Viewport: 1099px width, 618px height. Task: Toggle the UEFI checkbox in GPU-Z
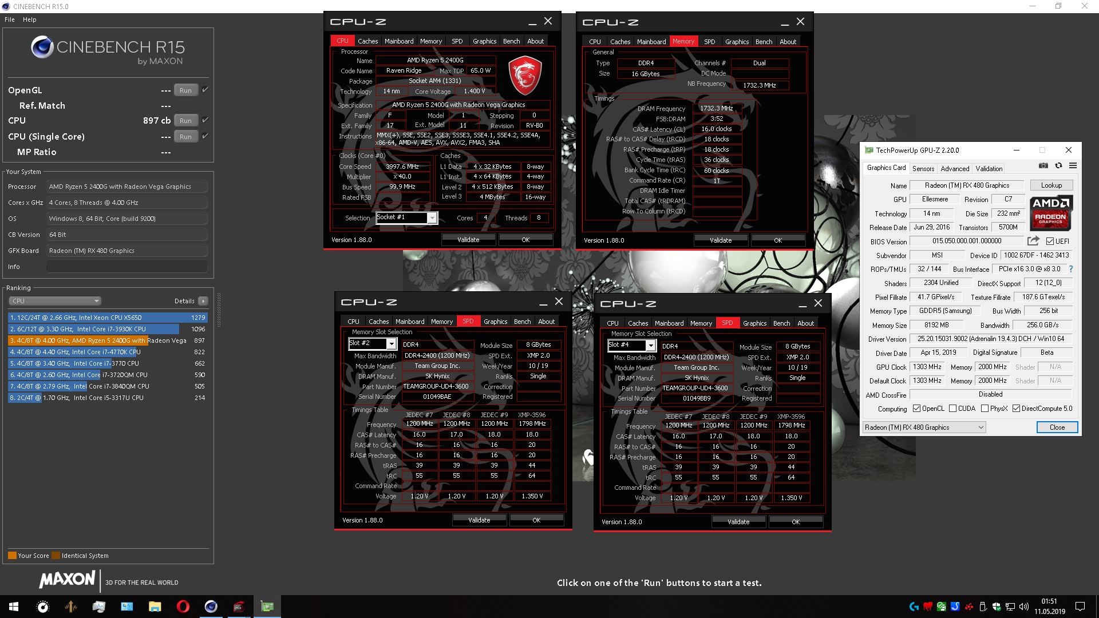click(x=1050, y=241)
